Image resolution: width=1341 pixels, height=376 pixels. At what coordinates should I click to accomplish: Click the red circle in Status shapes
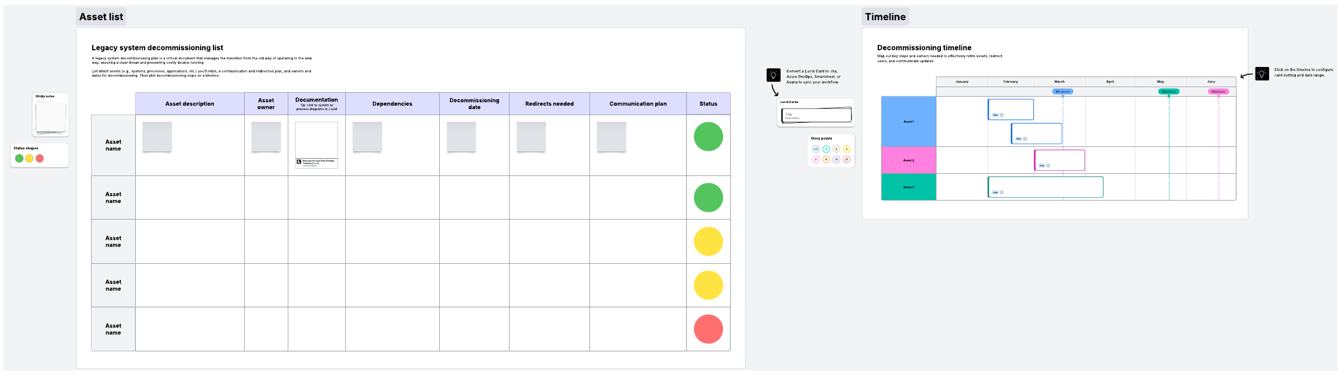[40, 159]
